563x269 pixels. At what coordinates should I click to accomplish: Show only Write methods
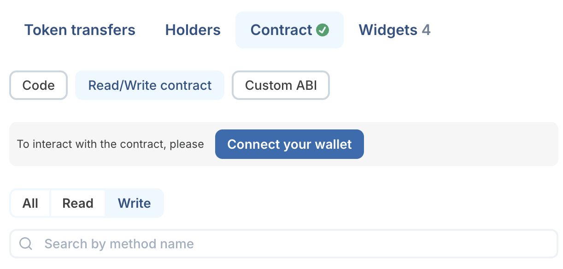tap(134, 203)
